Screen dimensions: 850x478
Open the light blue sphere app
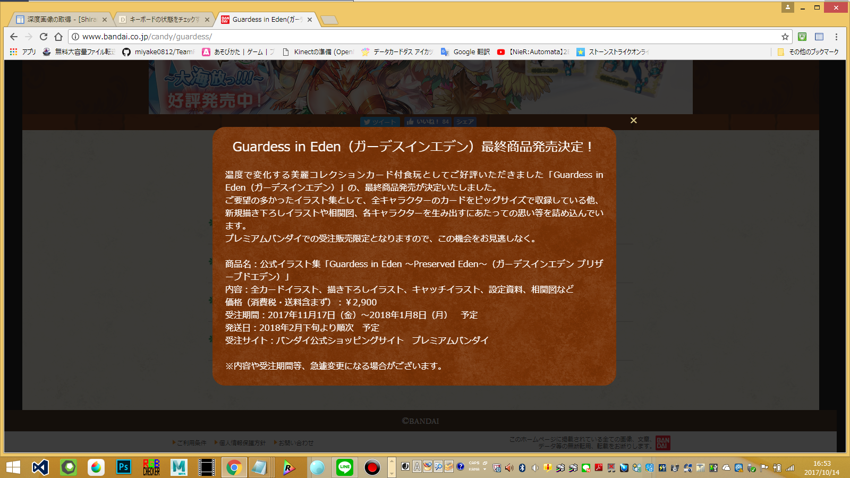point(317,467)
